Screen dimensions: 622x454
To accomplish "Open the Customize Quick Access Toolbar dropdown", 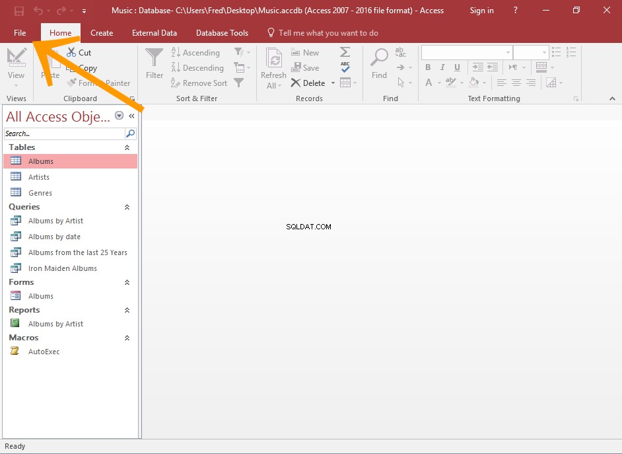I will click(x=84, y=11).
